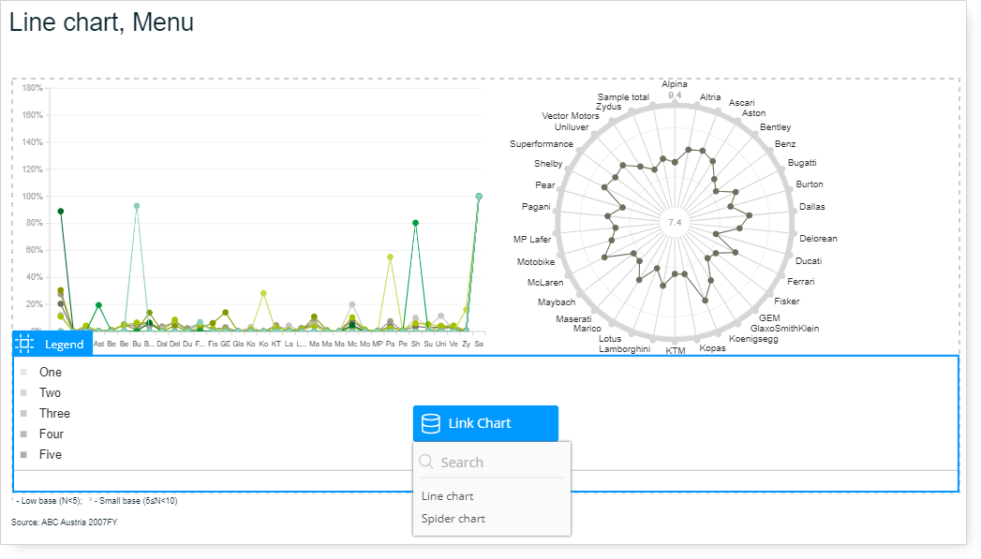The height and width of the screenshot is (559, 981).
Task: Click the yellow-green data point near 55%
Action: 390,257
